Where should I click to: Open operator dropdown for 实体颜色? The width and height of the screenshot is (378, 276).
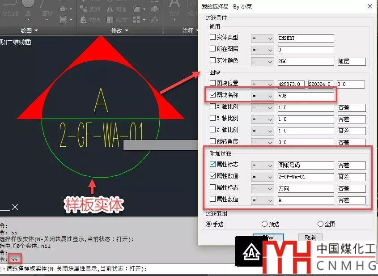tap(262, 61)
